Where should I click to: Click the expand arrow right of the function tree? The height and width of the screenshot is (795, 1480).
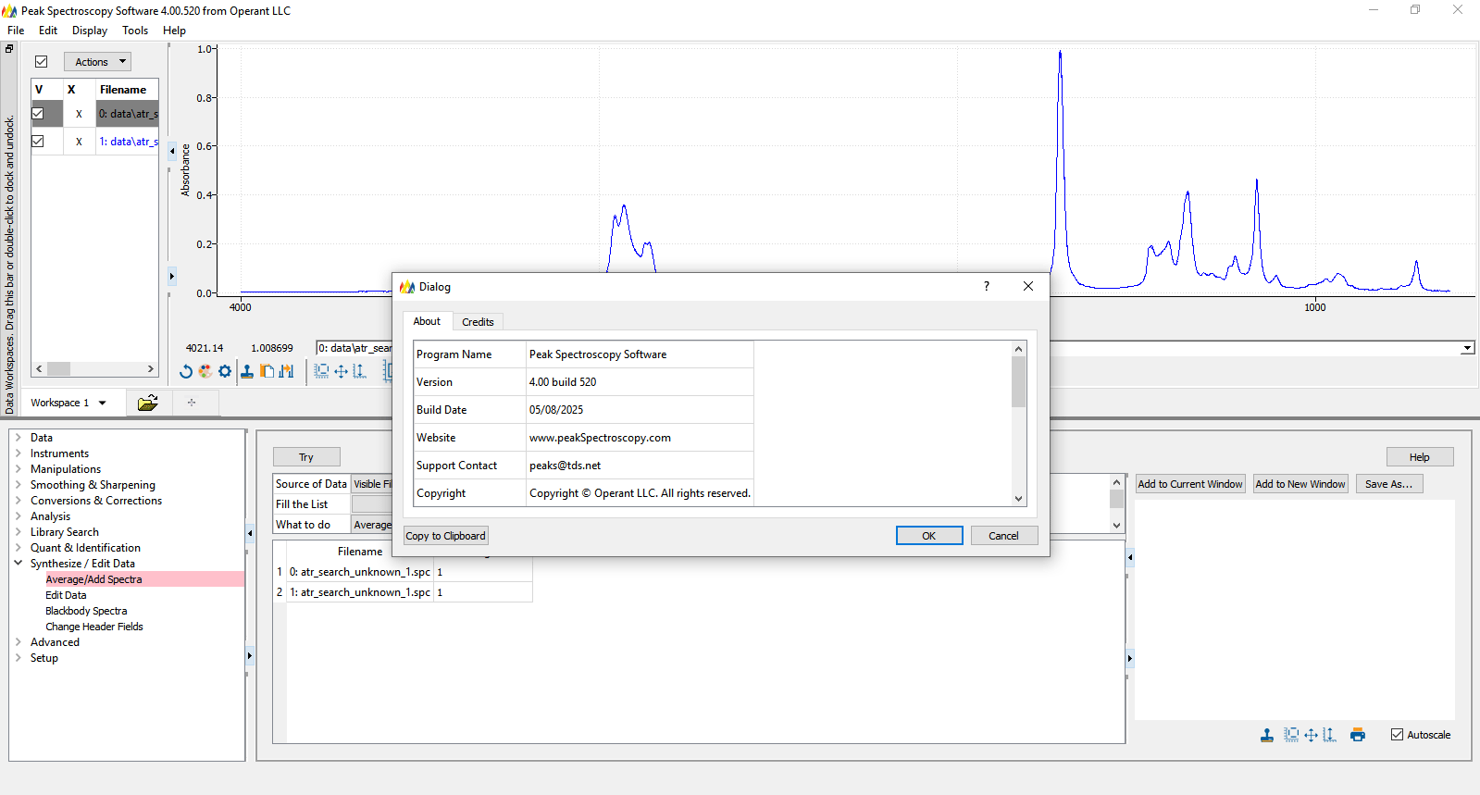pyautogui.click(x=250, y=656)
